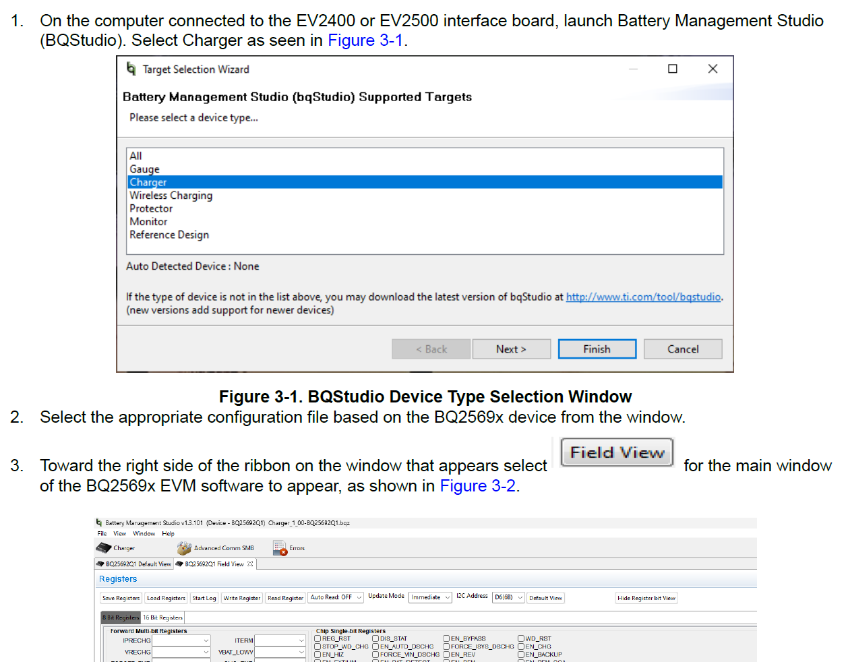Click the Back button in wizard
848x662 pixels.
pyautogui.click(x=431, y=349)
